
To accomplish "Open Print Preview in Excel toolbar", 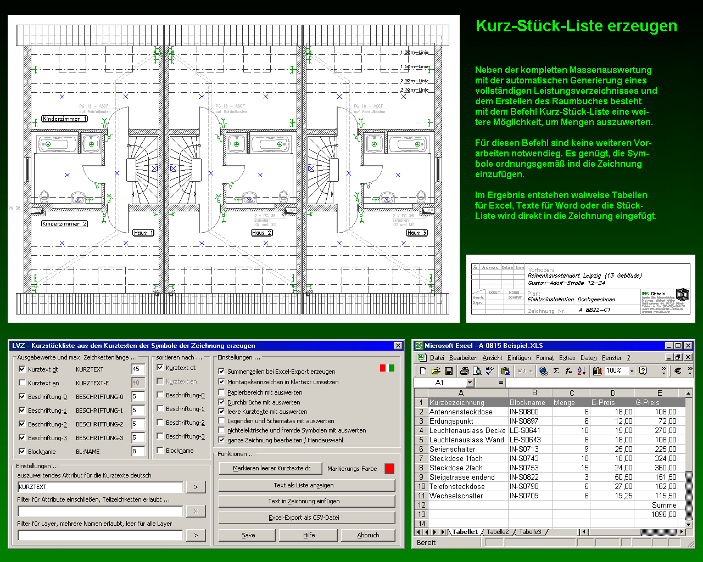I will [x=477, y=371].
